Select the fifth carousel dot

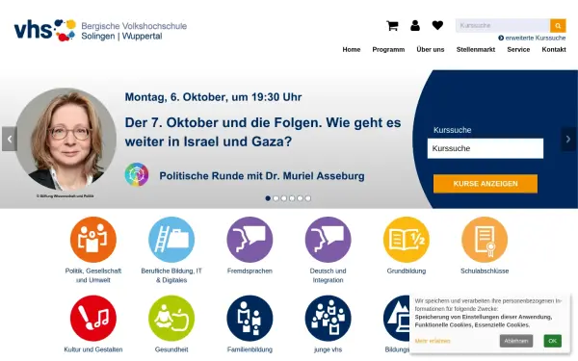(300, 198)
